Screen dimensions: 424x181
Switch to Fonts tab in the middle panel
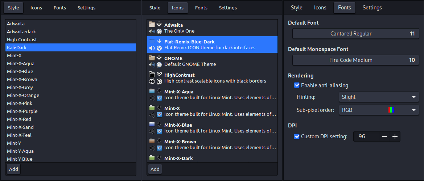click(x=201, y=8)
